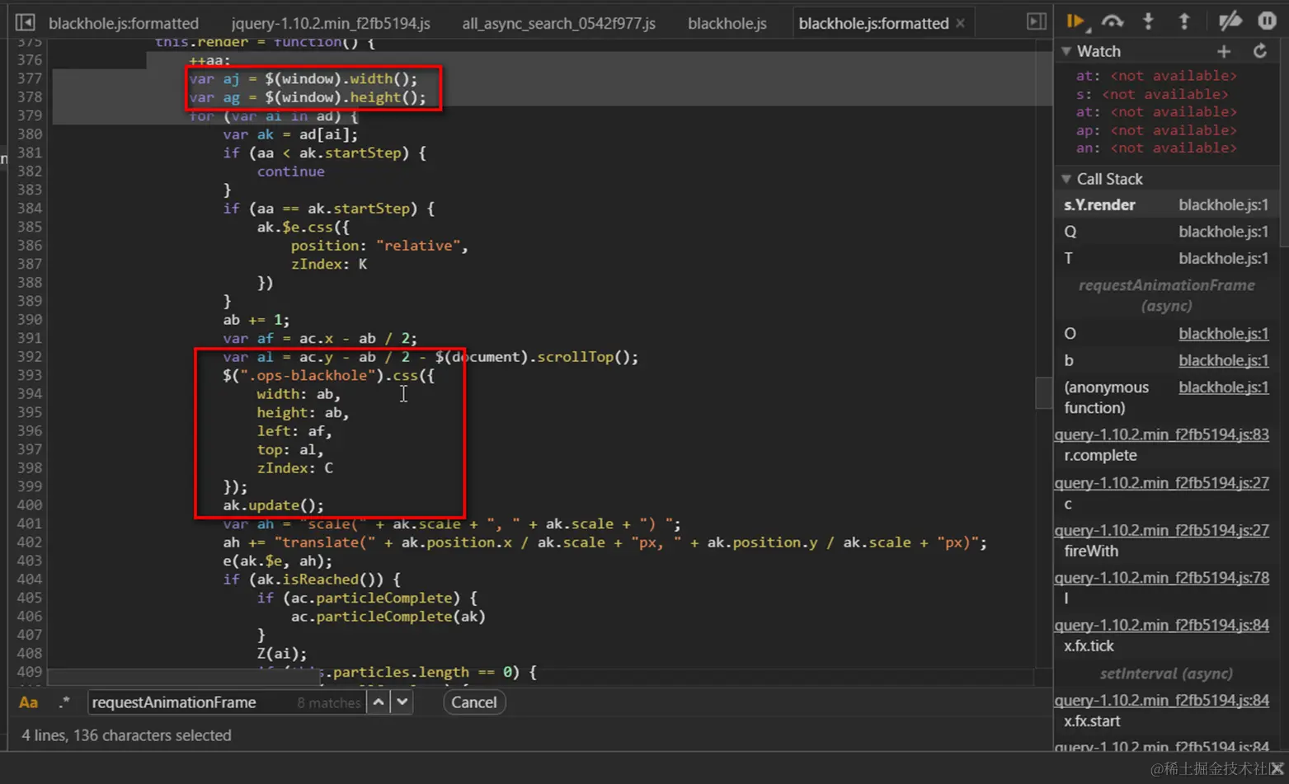Click 'ab += 1;' on line 390
Screen dimensions: 1289x784
(x=256, y=320)
